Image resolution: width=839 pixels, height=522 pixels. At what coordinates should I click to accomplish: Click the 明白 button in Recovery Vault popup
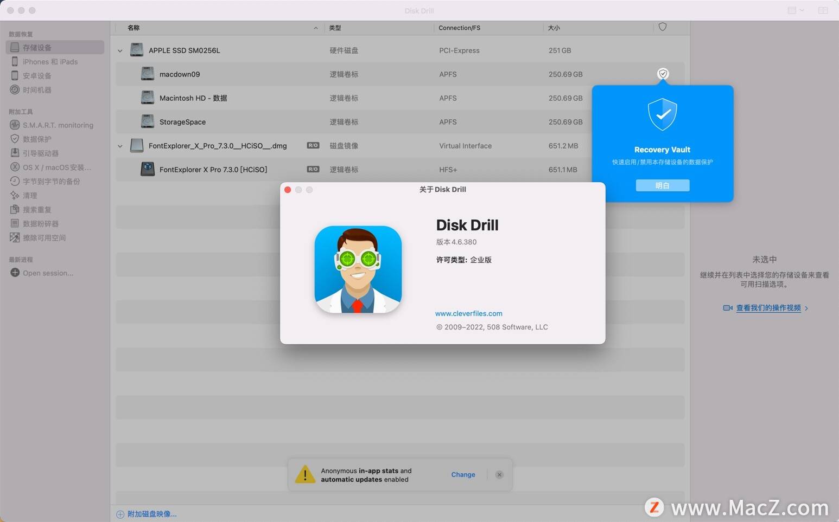pyautogui.click(x=662, y=185)
